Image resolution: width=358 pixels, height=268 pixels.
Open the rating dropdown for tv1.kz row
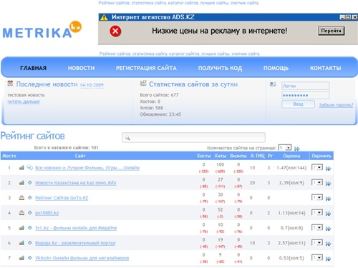coord(317,227)
